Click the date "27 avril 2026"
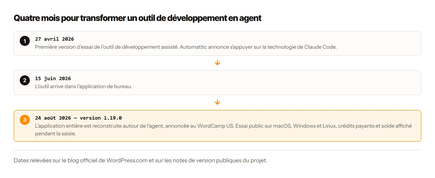 pyautogui.click(x=54, y=39)
